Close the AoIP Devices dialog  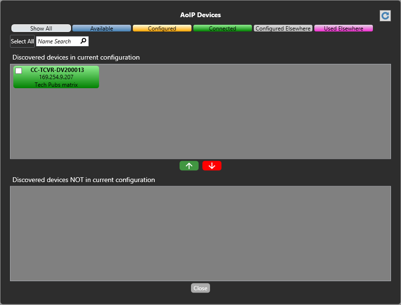(200, 288)
